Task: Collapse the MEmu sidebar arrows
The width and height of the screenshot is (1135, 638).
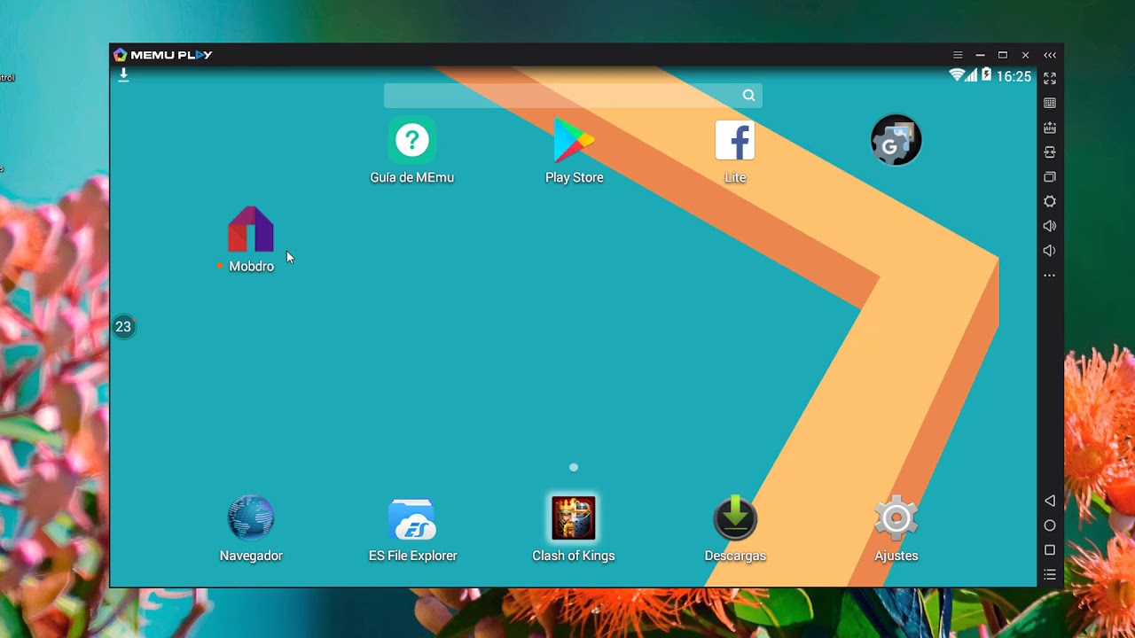Action: (1050, 55)
